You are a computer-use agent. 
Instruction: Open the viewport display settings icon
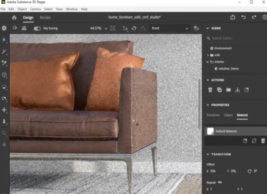[24, 28]
